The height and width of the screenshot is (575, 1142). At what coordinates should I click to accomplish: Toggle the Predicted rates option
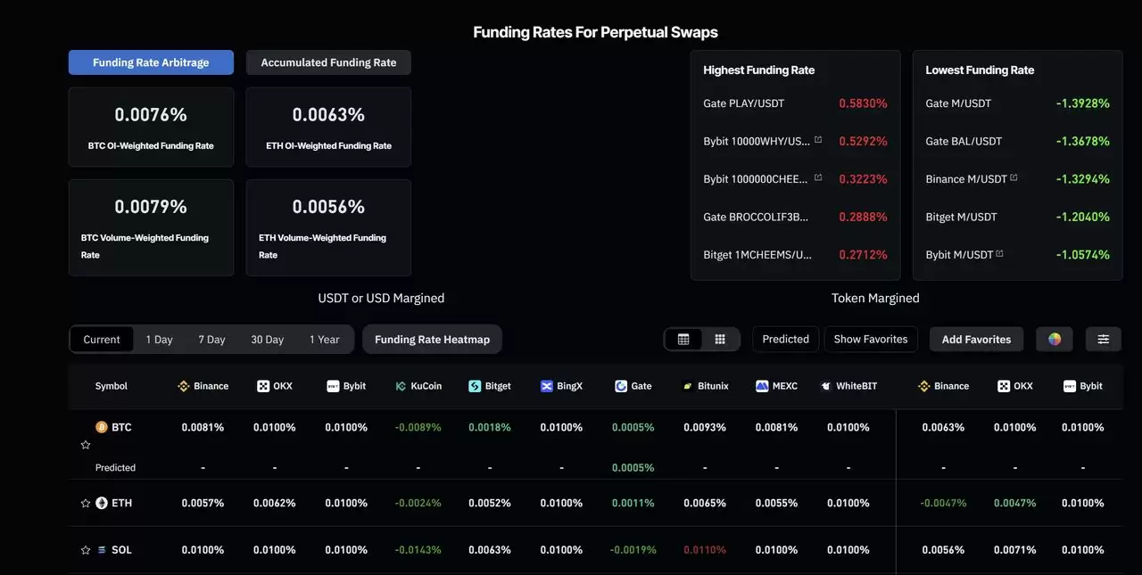tap(785, 340)
